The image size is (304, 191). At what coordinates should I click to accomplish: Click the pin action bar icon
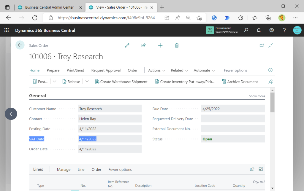pyautogui.click(x=270, y=82)
